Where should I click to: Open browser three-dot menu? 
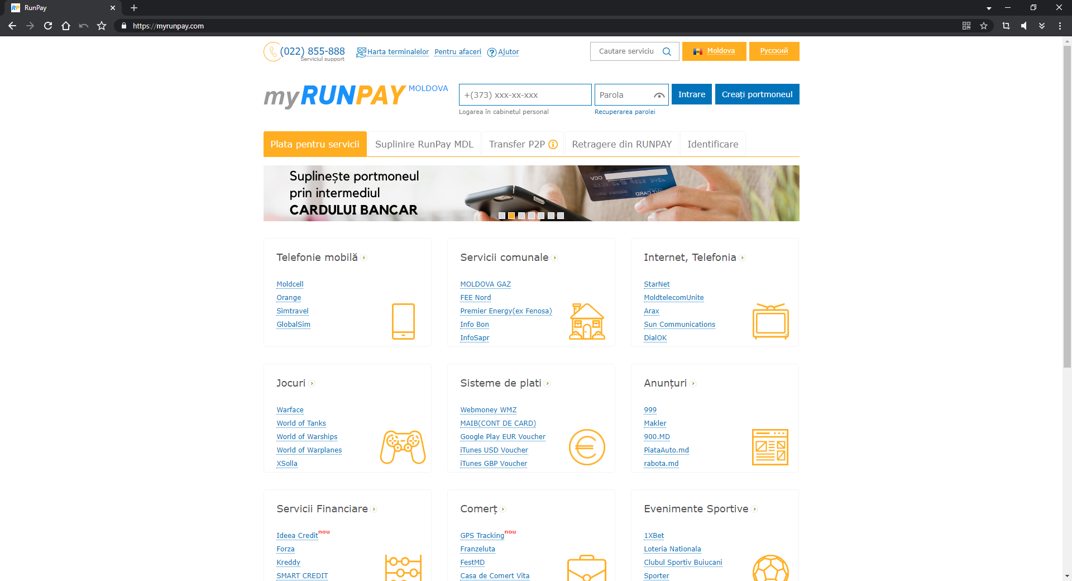click(x=1060, y=26)
